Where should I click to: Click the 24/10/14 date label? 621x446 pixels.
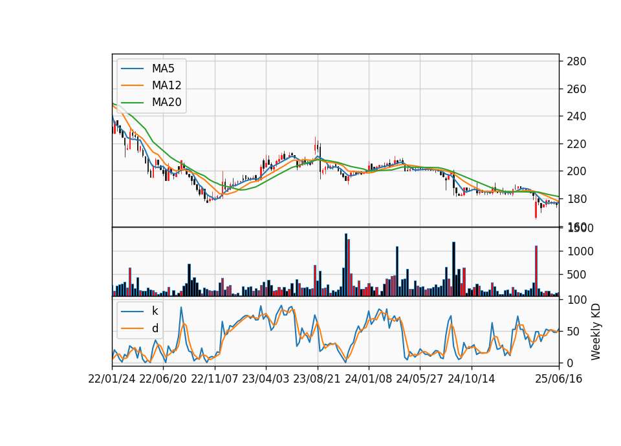coord(472,379)
